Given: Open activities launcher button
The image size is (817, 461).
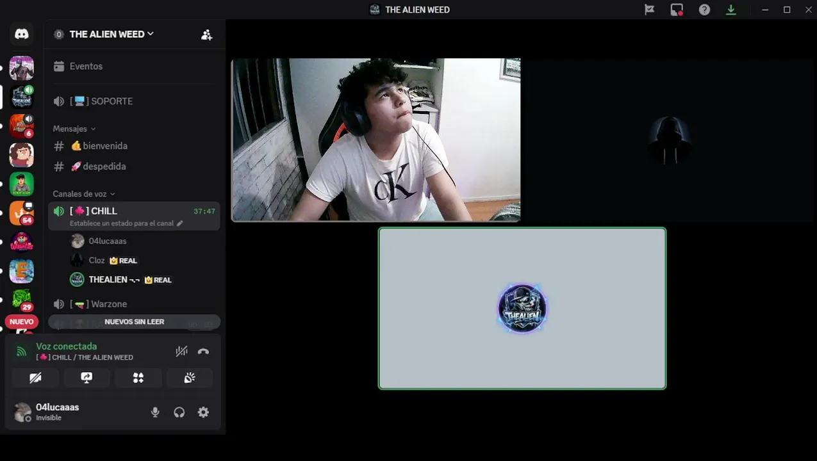Looking at the screenshot, I should pyautogui.click(x=138, y=378).
